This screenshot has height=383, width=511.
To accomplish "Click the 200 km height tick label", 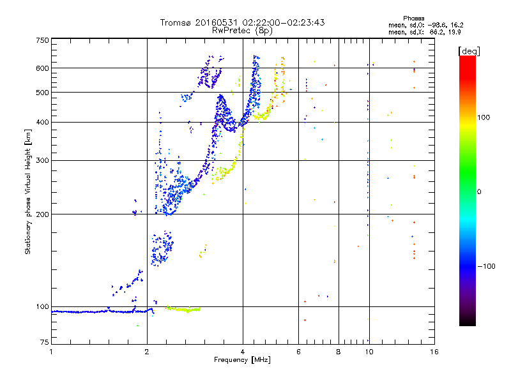I will (x=42, y=214).
